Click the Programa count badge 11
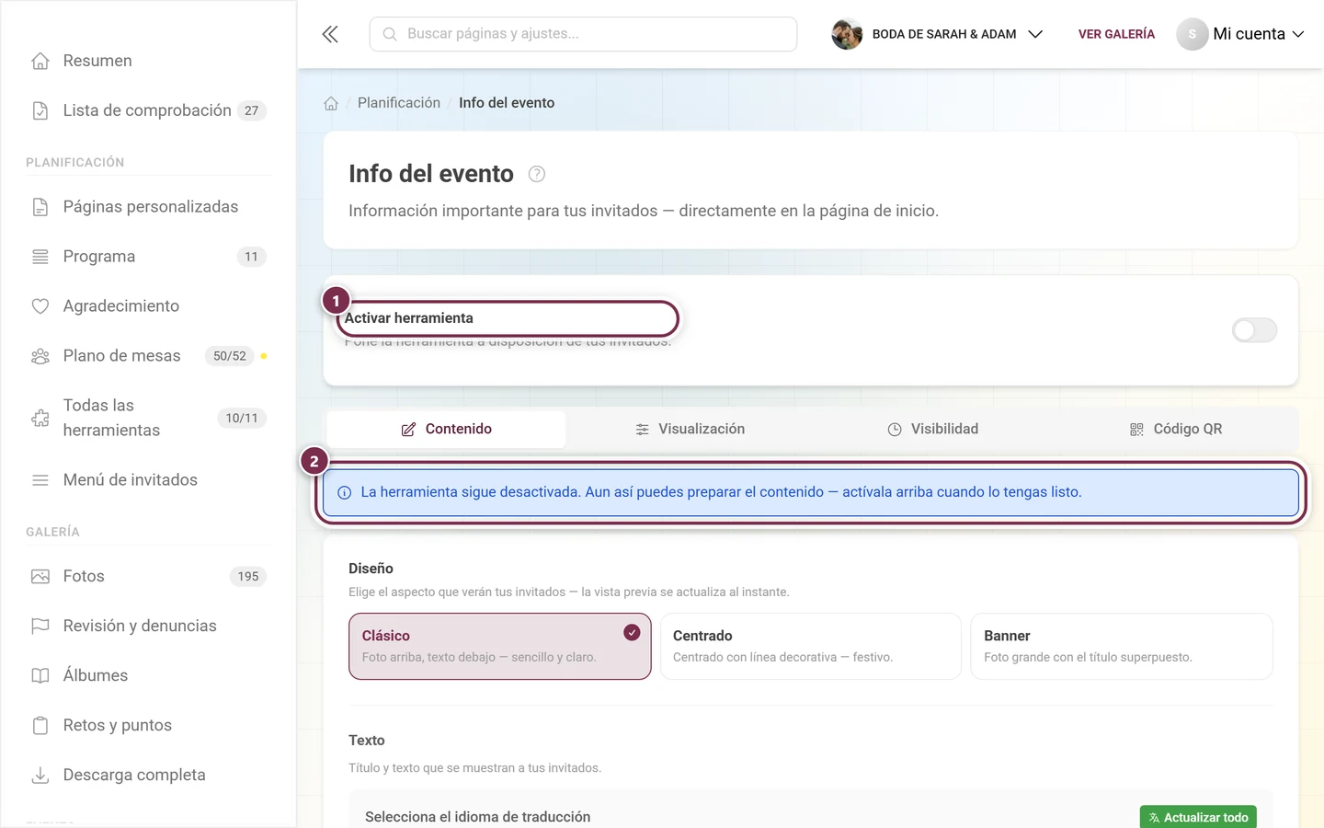Screen dimensions: 1324x828 click(251, 257)
